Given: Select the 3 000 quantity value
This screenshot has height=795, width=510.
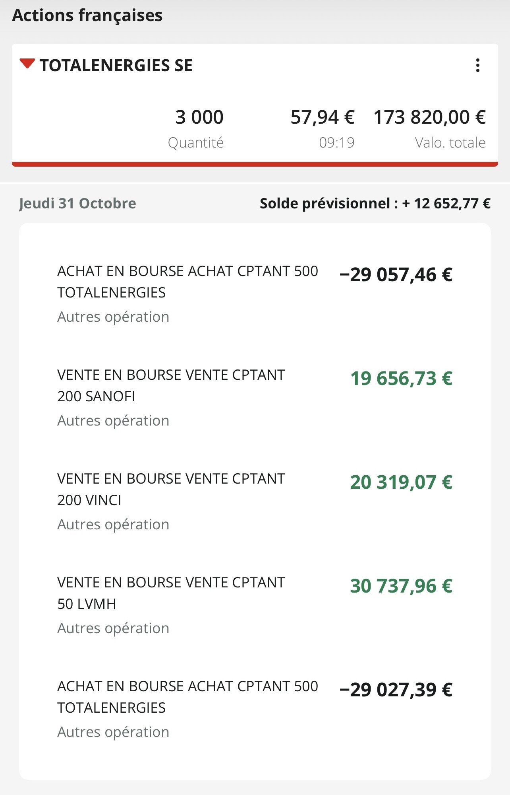Looking at the screenshot, I should [x=199, y=117].
